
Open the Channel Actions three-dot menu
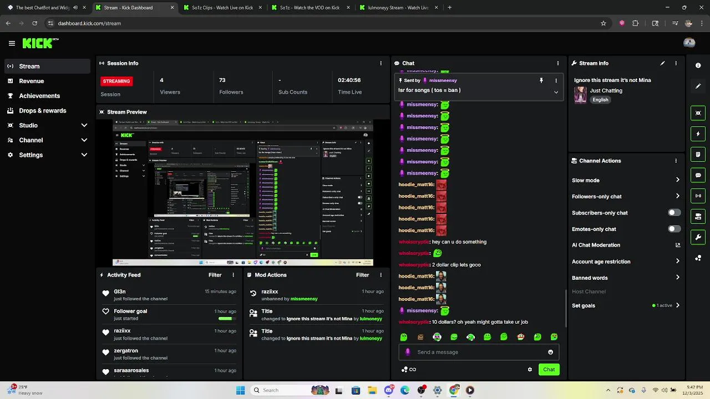coord(676,161)
